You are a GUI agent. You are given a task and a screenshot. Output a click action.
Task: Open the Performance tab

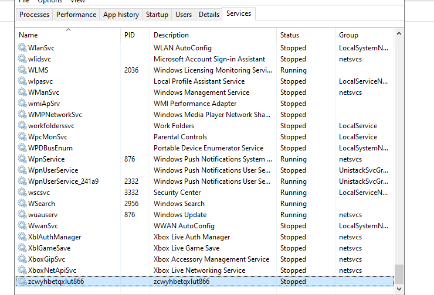[76, 15]
